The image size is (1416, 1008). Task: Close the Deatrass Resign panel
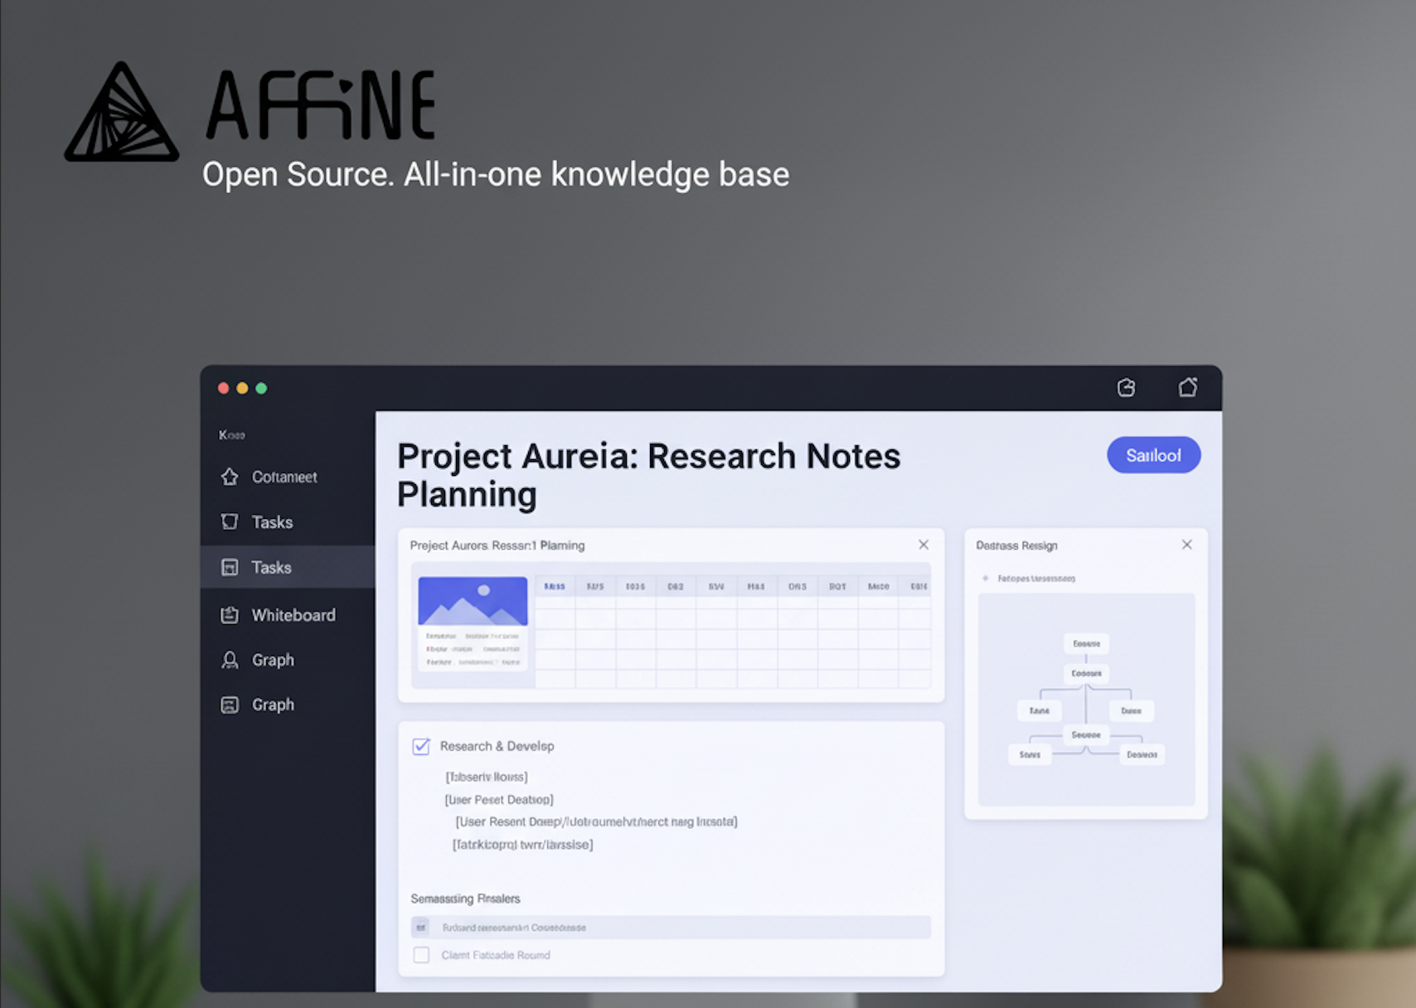1187,545
